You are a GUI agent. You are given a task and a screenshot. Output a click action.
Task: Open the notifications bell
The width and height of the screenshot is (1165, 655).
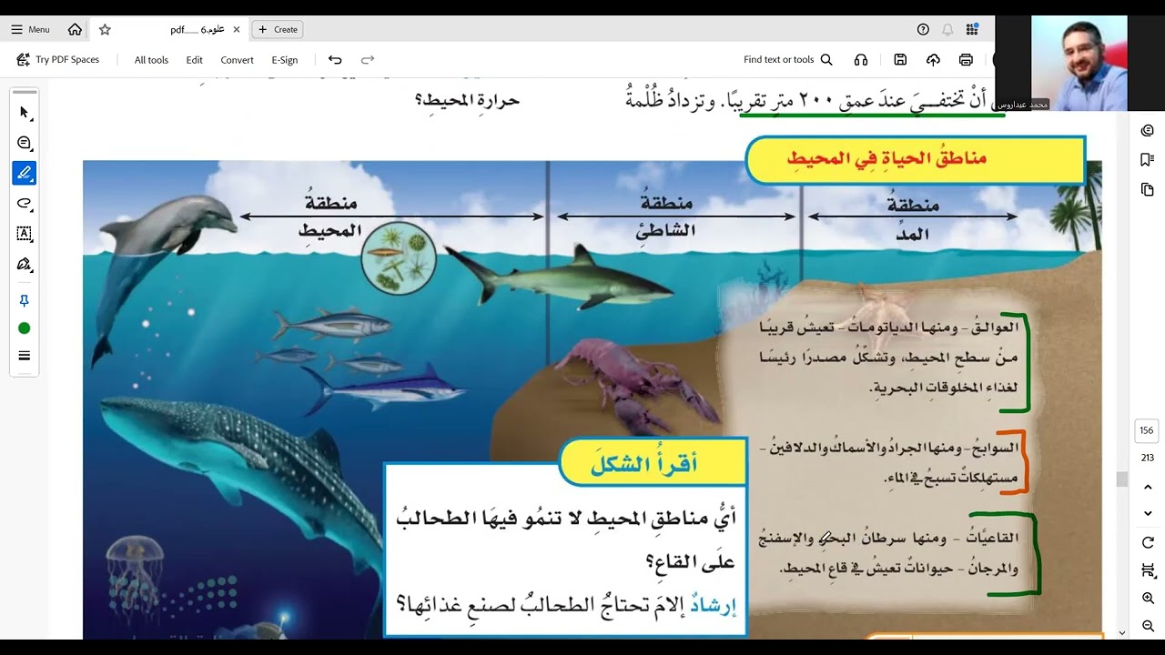pyautogui.click(x=947, y=29)
